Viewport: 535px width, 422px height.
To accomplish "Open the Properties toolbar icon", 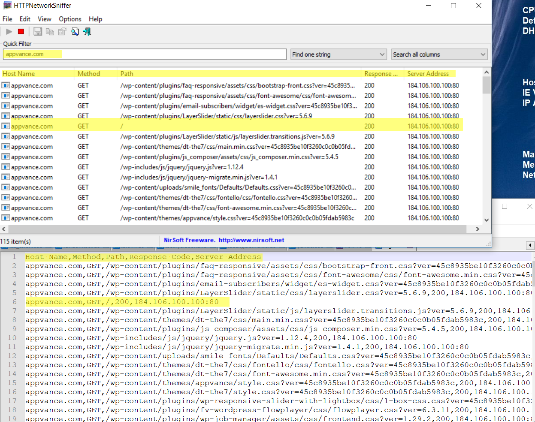I will (x=62, y=31).
